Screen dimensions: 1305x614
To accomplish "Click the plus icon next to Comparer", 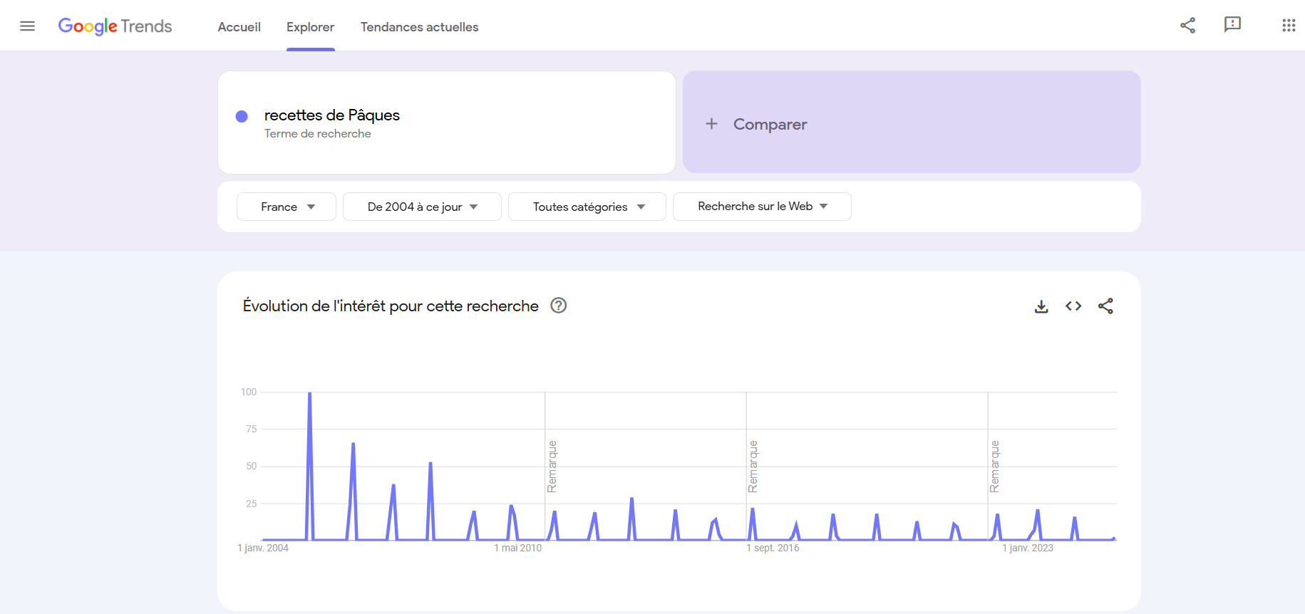I will pyautogui.click(x=711, y=124).
